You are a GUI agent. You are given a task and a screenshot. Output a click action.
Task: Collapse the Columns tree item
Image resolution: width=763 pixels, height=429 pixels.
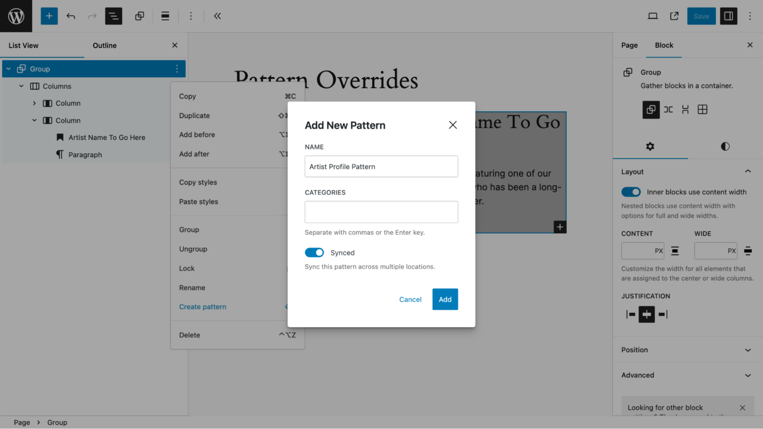coord(21,86)
